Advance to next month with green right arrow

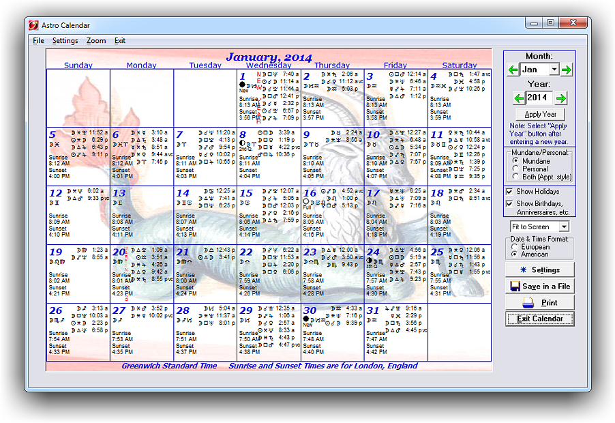click(x=567, y=70)
